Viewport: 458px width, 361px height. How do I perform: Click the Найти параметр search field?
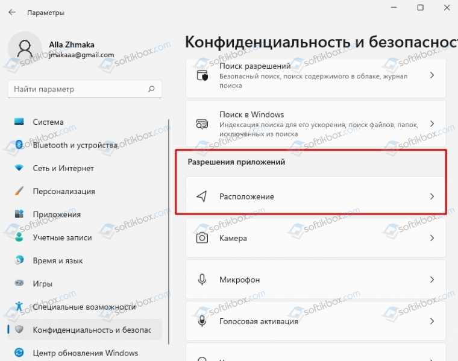(85, 89)
